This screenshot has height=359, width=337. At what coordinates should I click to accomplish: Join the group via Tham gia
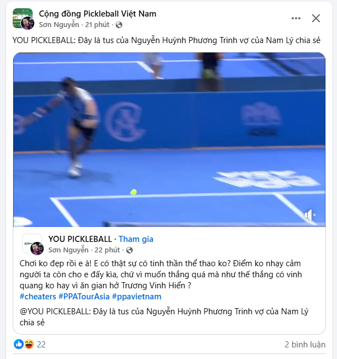136,239
